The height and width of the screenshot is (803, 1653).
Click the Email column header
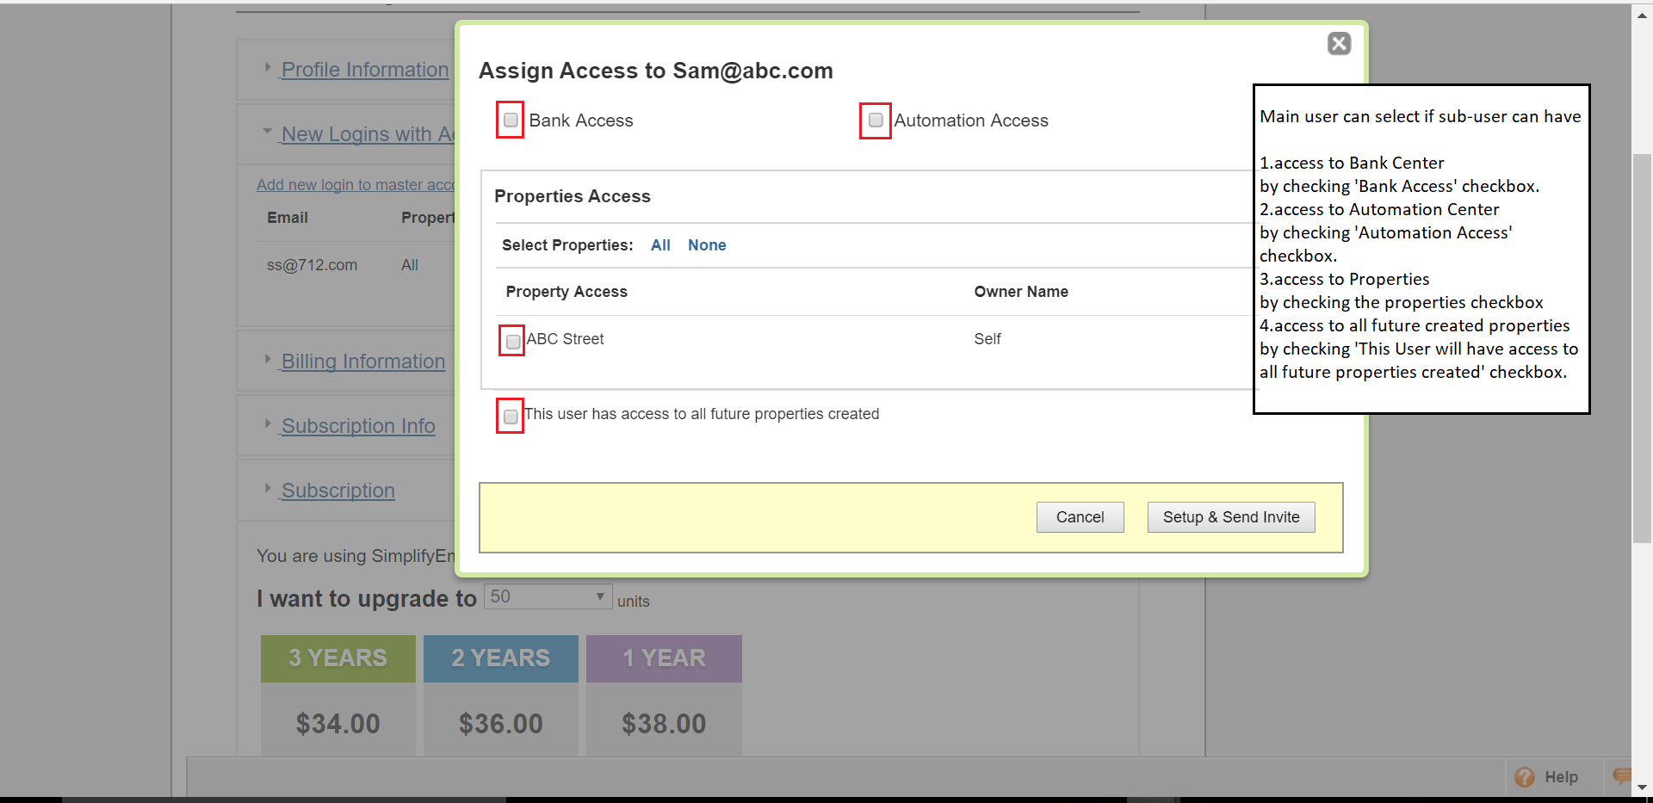[287, 218]
